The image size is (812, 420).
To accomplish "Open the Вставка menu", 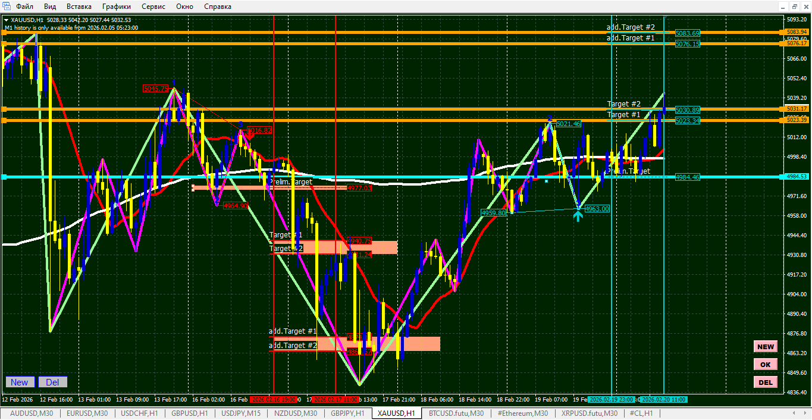I will point(79,7).
